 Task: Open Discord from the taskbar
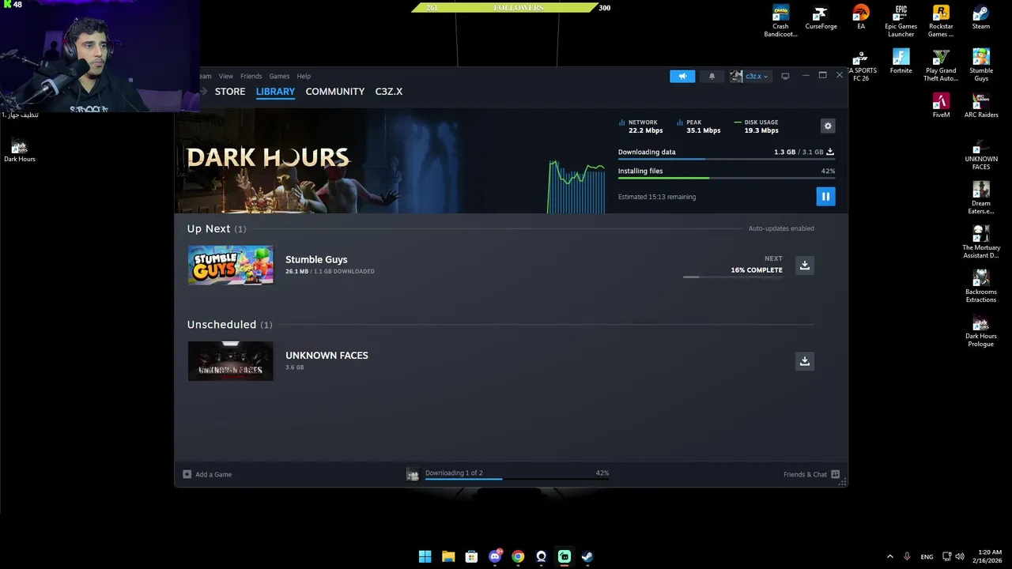point(495,556)
